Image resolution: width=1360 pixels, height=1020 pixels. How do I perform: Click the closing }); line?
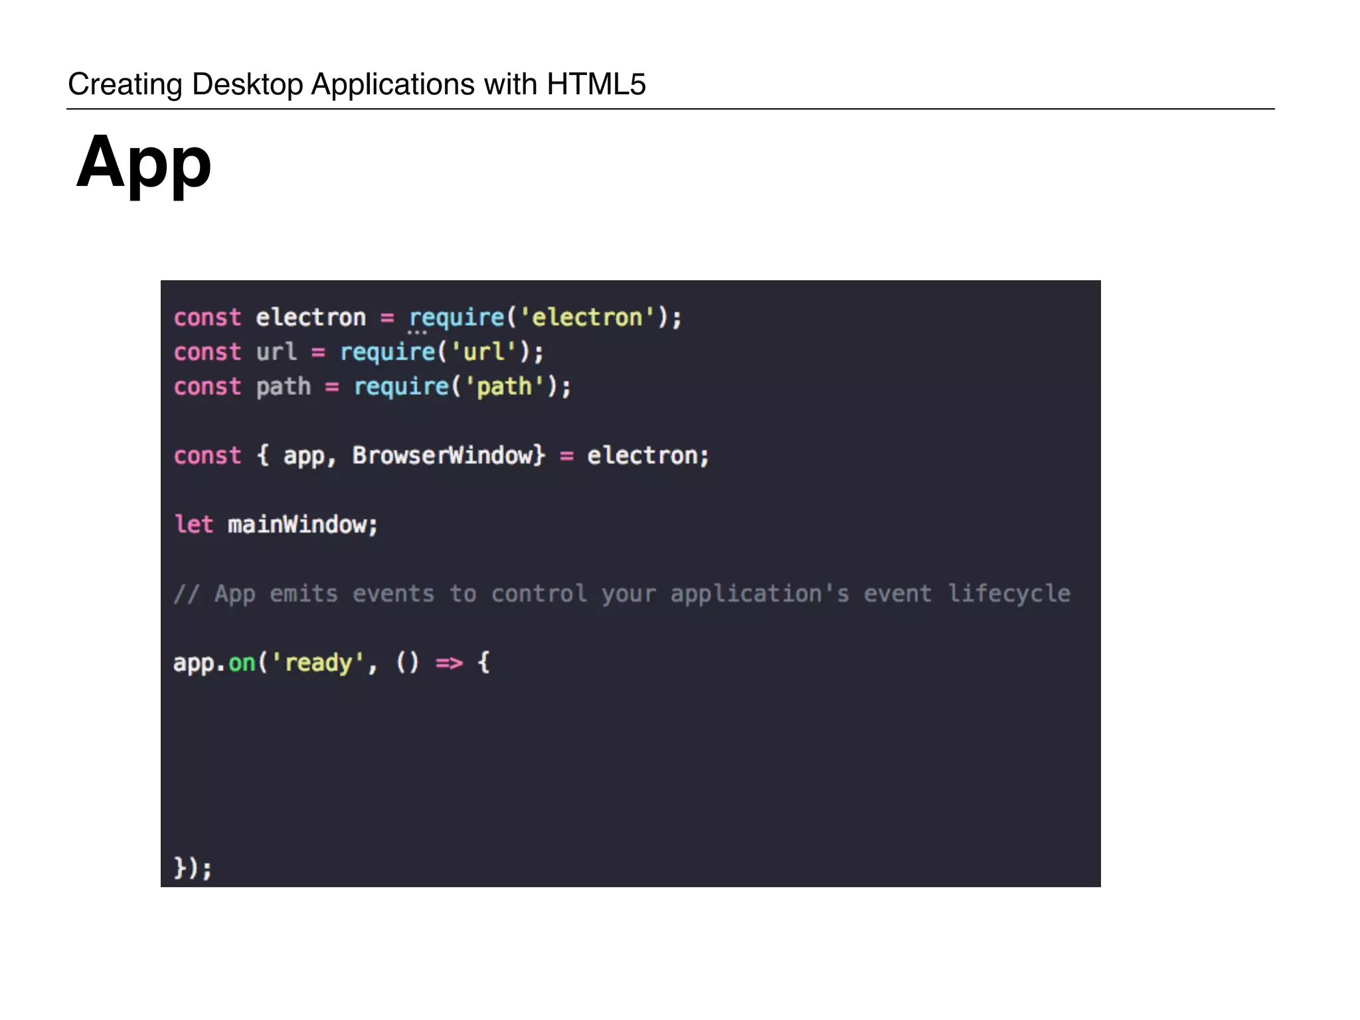point(193,868)
